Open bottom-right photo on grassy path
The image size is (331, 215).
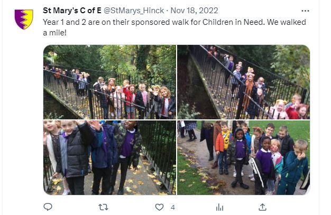point(243,157)
